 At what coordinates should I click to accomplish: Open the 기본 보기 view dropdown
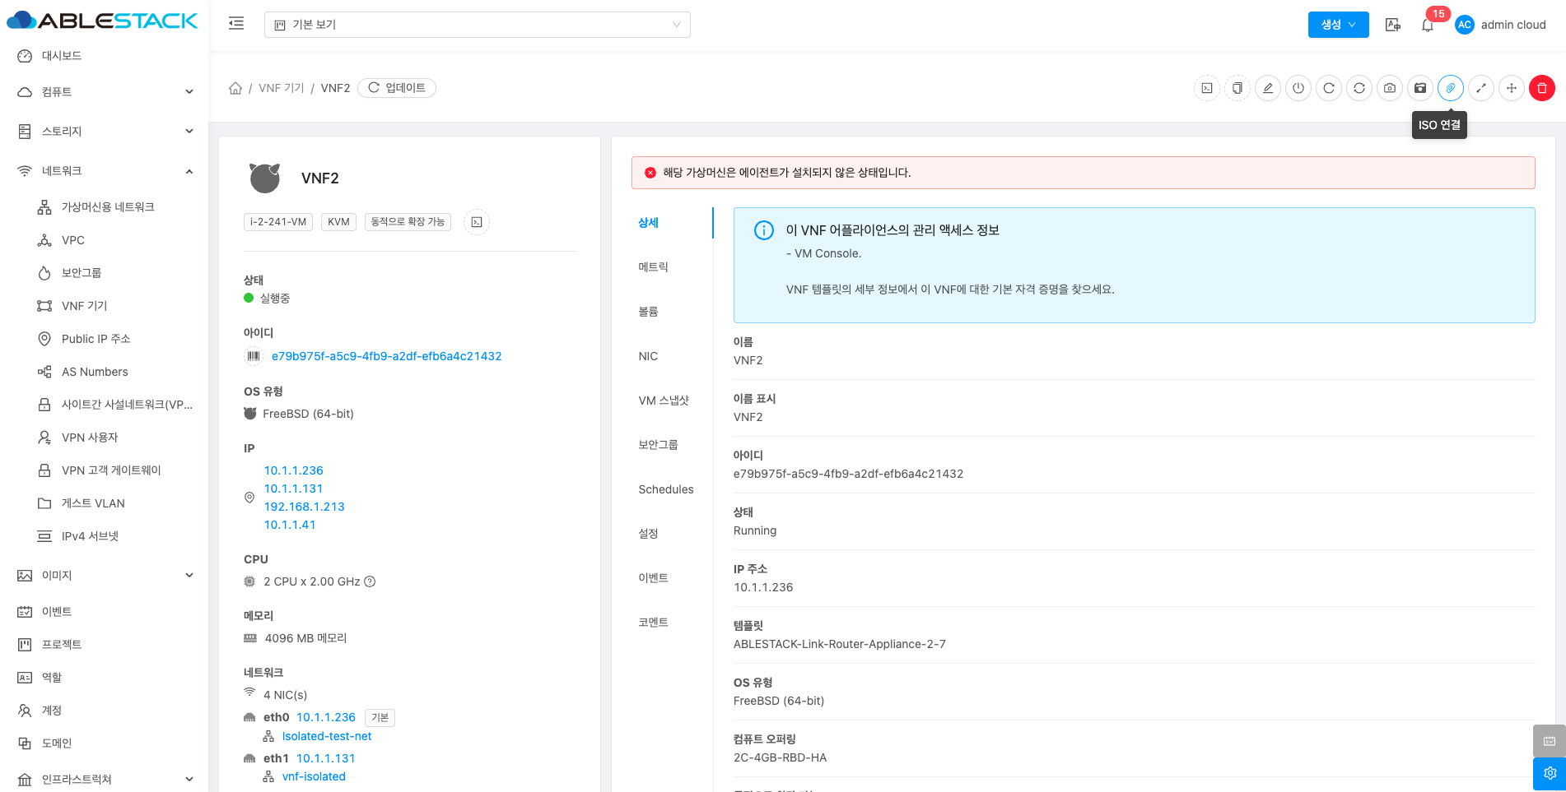click(x=477, y=25)
